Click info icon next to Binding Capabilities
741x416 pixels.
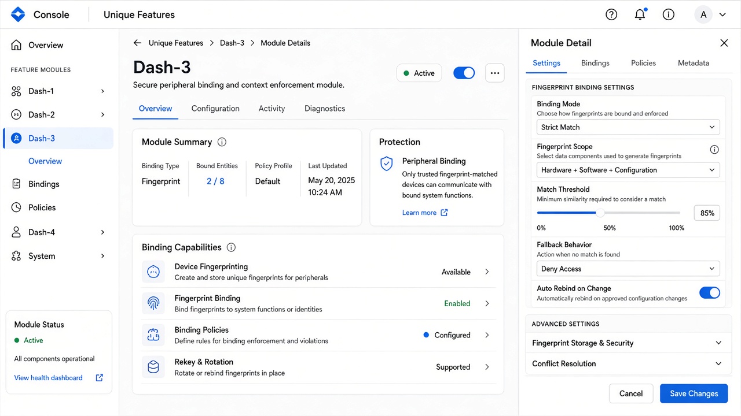click(232, 247)
